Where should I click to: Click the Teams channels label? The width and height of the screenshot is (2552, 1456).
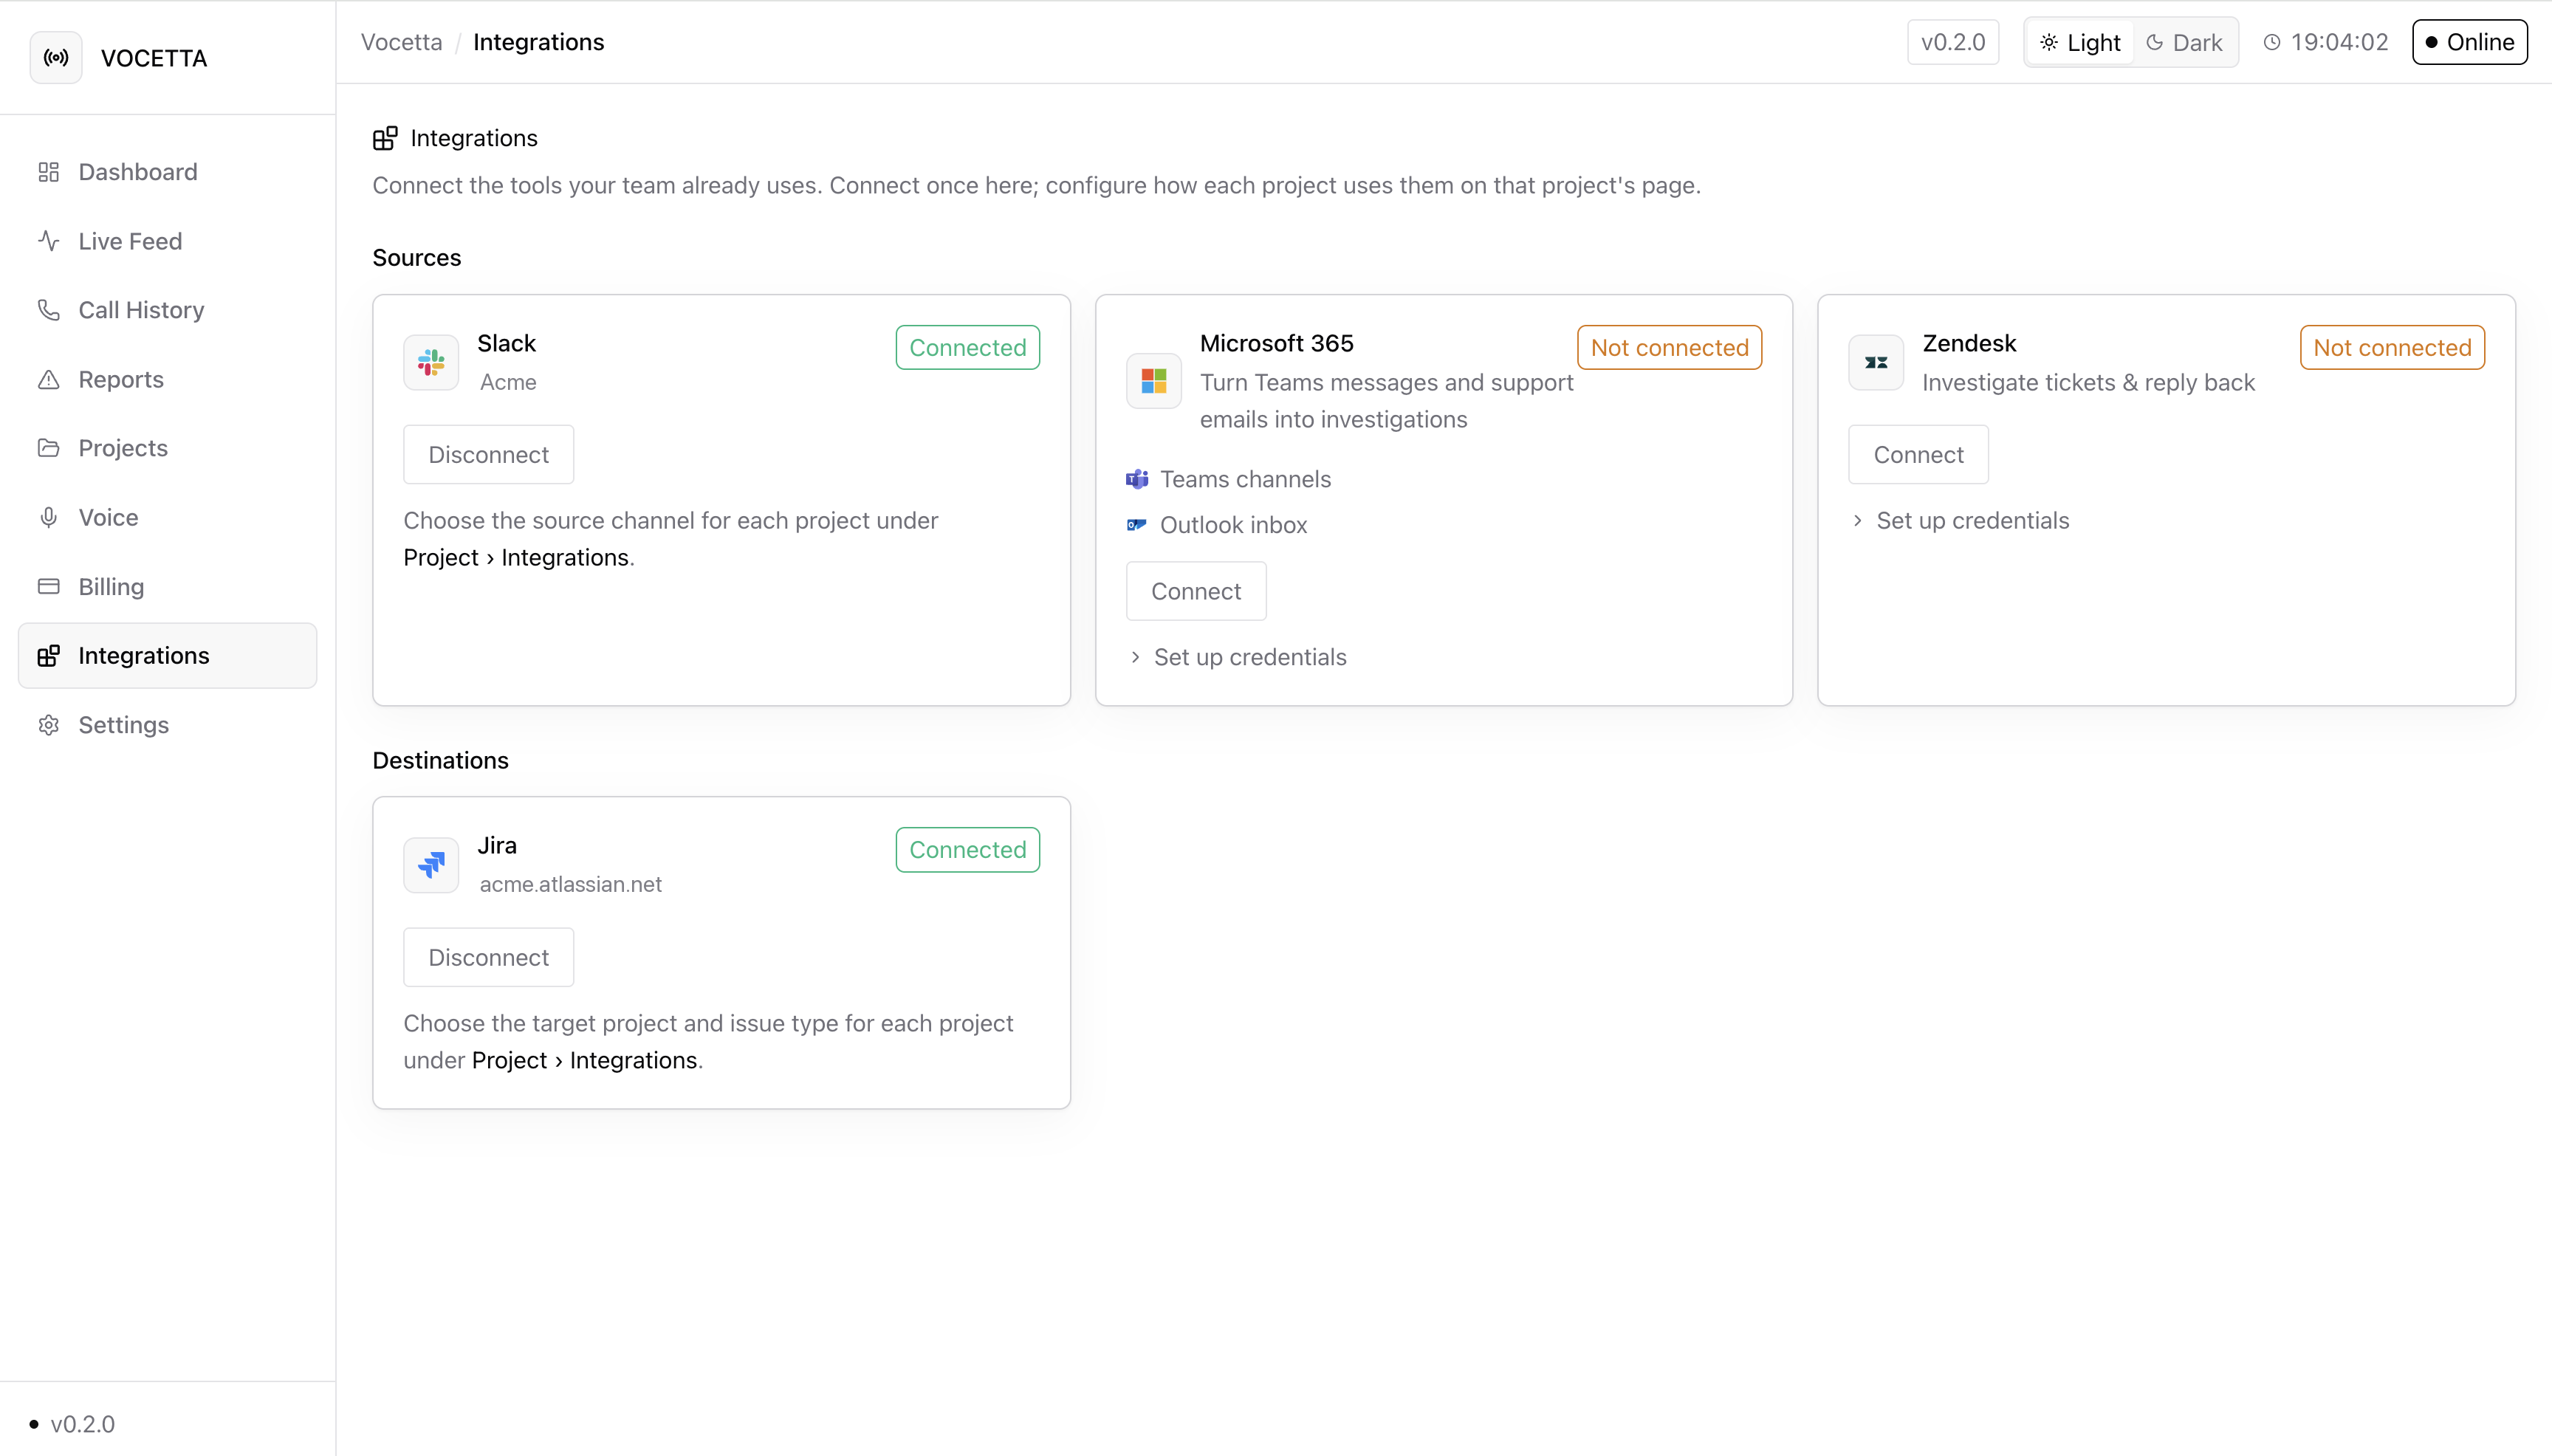click(1245, 479)
